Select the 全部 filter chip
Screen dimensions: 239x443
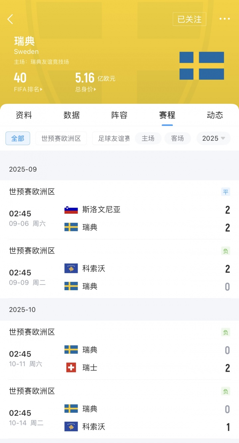18,138
